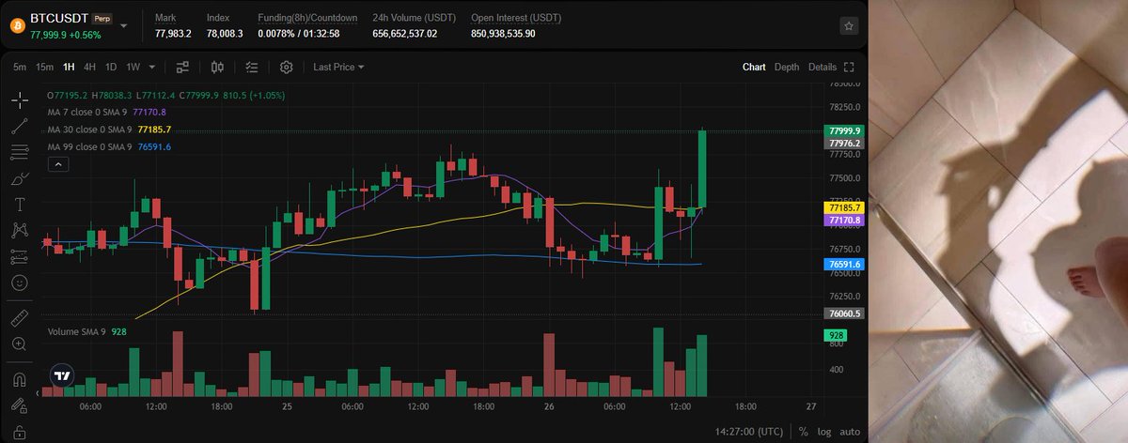Image resolution: width=1128 pixels, height=443 pixels.
Task: Toggle magnet mode for drawings
Action: point(19,380)
